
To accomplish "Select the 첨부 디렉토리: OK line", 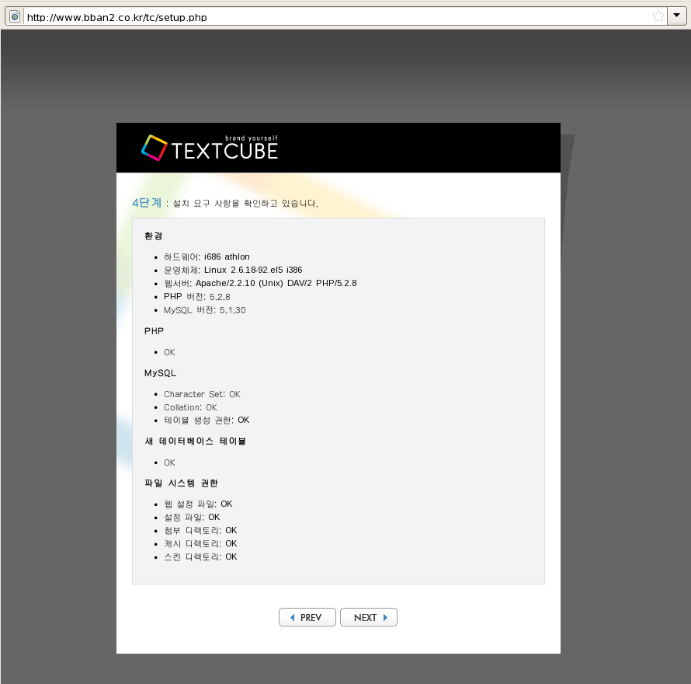I will 200,530.
